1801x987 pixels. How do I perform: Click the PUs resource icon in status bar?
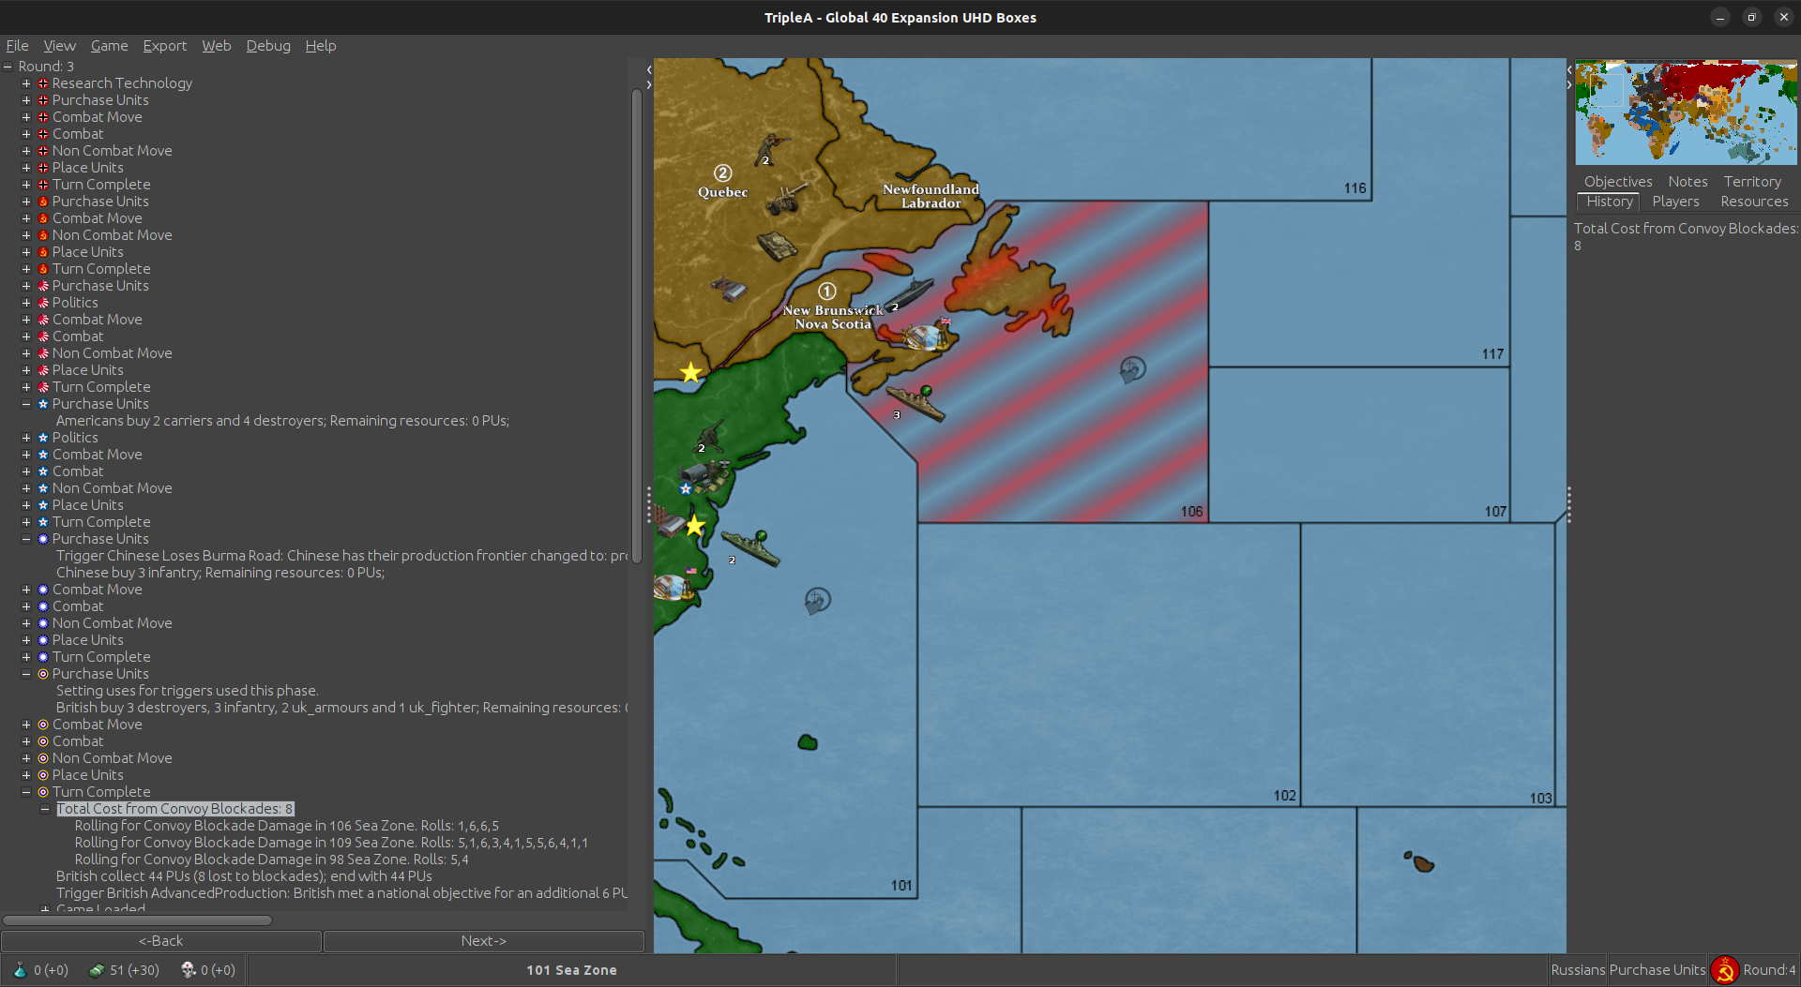(x=97, y=970)
